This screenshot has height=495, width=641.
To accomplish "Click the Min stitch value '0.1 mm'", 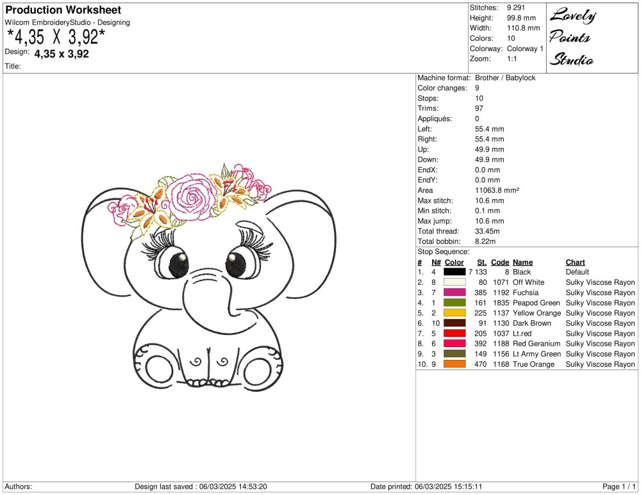I will (x=487, y=211).
